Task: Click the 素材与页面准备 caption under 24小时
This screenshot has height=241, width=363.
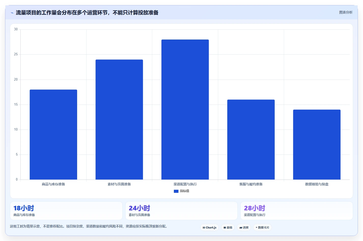Action: (139, 215)
